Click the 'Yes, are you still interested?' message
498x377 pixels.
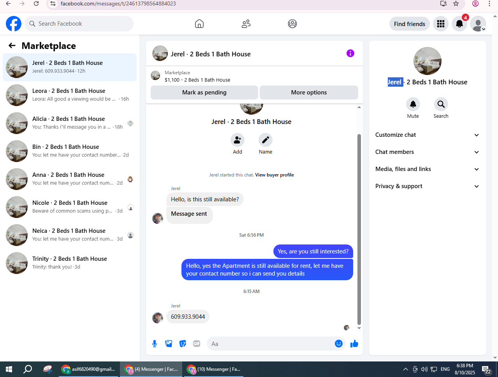pyautogui.click(x=313, y=251)
